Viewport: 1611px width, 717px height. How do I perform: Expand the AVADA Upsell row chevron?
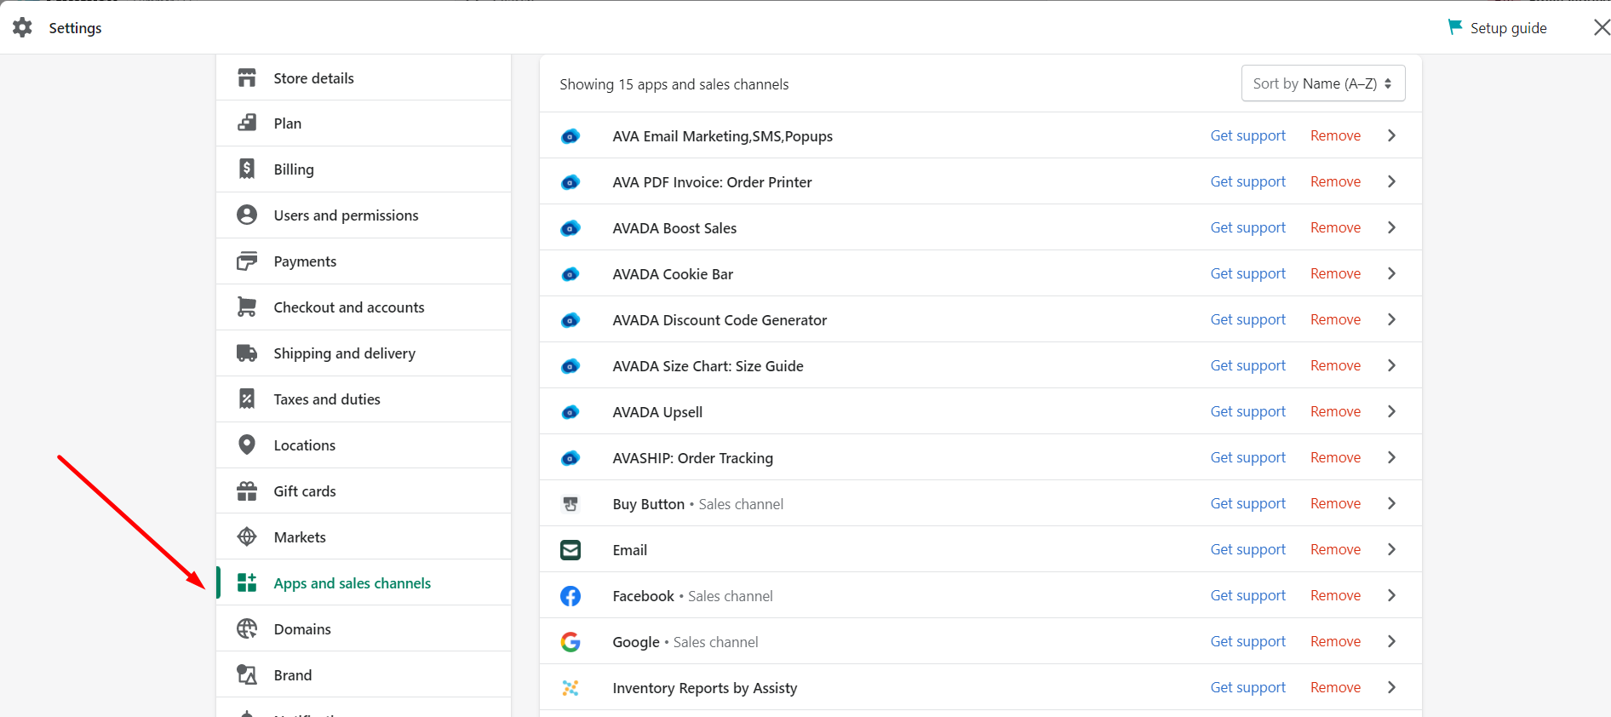point(1391,411)
